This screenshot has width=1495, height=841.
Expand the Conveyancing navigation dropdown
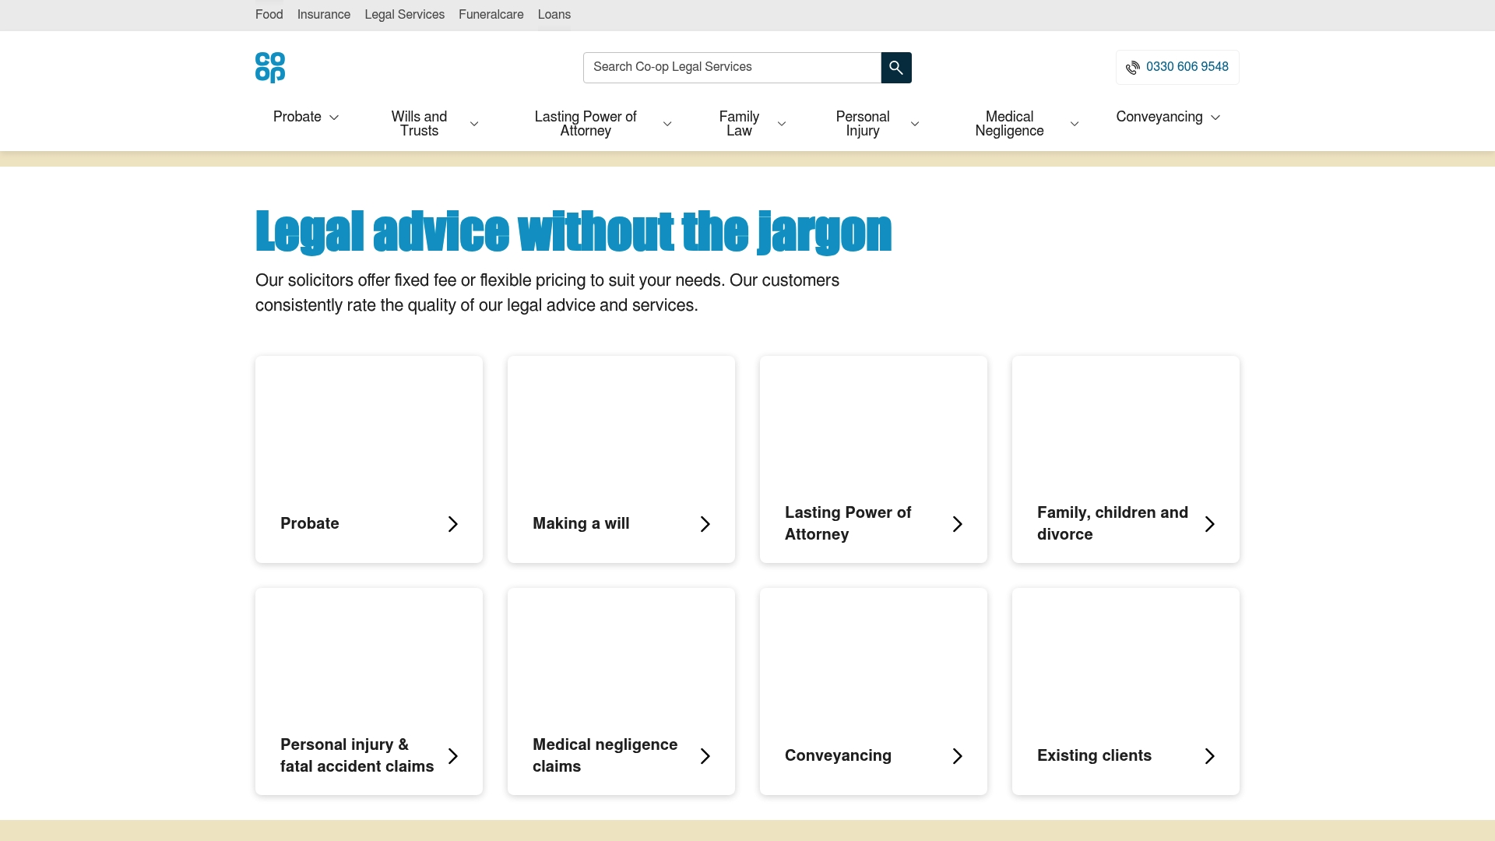1215,117
